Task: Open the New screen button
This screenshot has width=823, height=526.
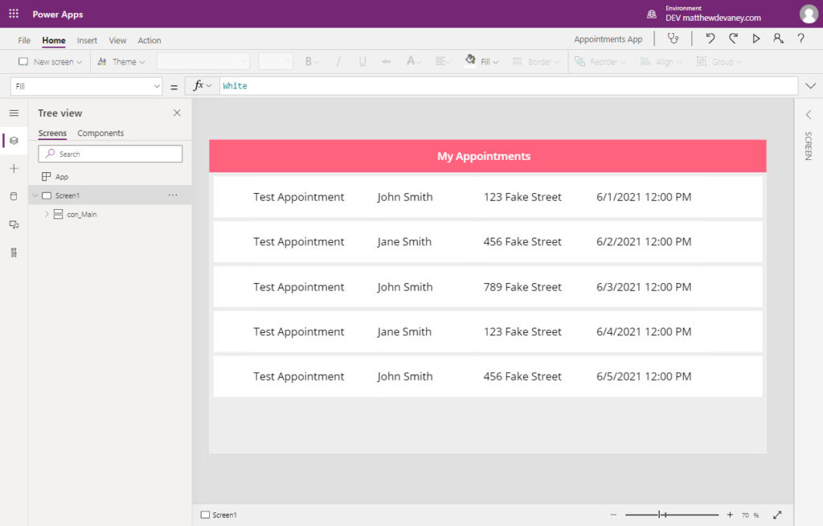Action: pos(51,61)
